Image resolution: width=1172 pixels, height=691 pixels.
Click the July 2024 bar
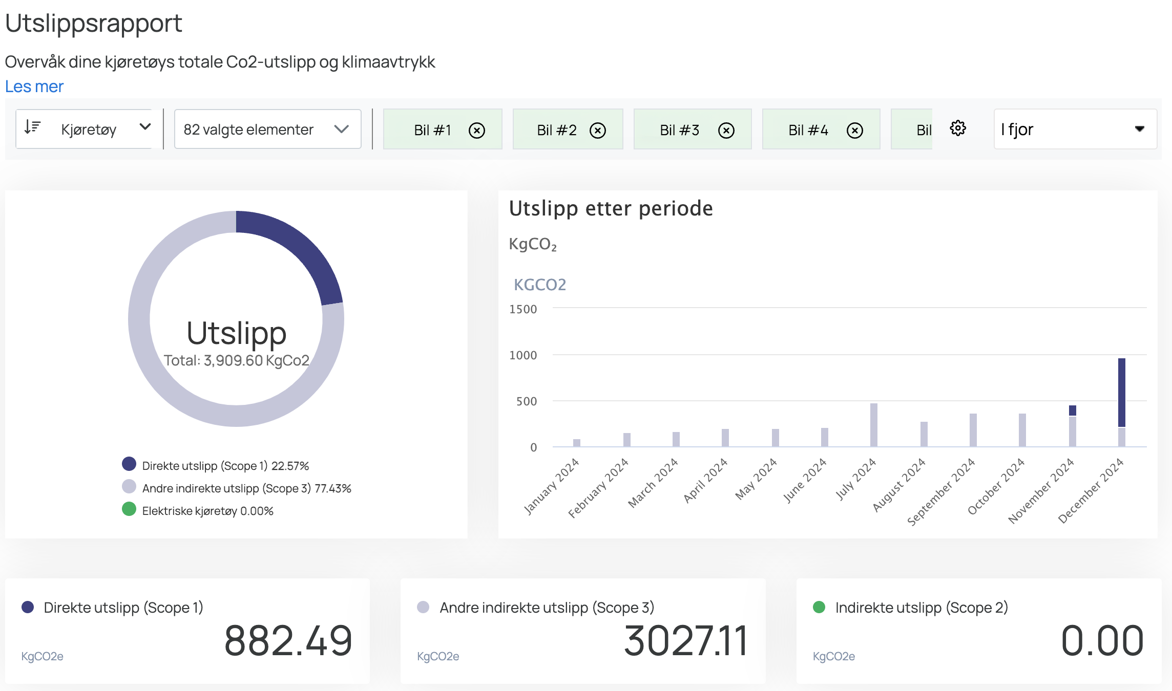pyautogui.click(x=874, y=425)
